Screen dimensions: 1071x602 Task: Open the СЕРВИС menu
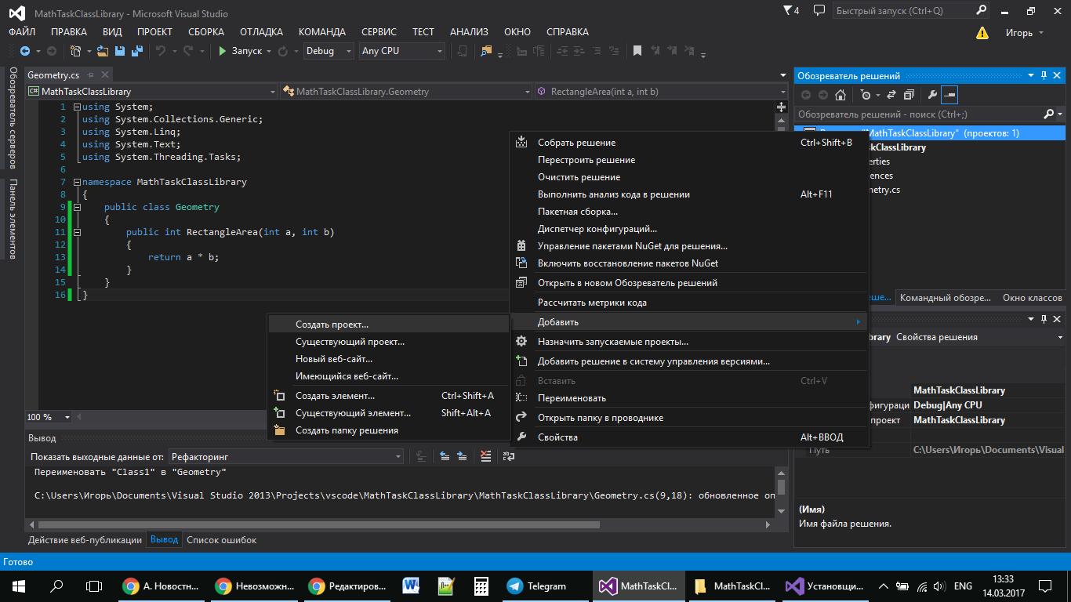point(379,32)
